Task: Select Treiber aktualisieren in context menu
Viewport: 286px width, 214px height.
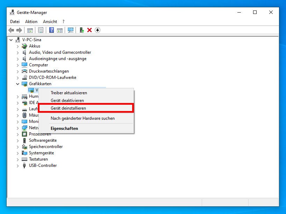Action: (69, 93)
